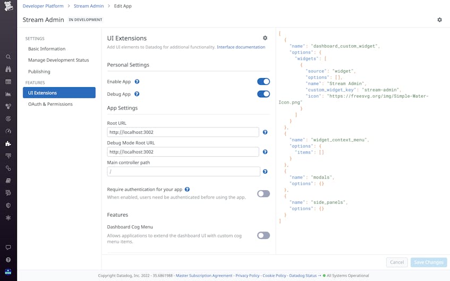Turn off the Debug App toggle

(x=264, y=94)
